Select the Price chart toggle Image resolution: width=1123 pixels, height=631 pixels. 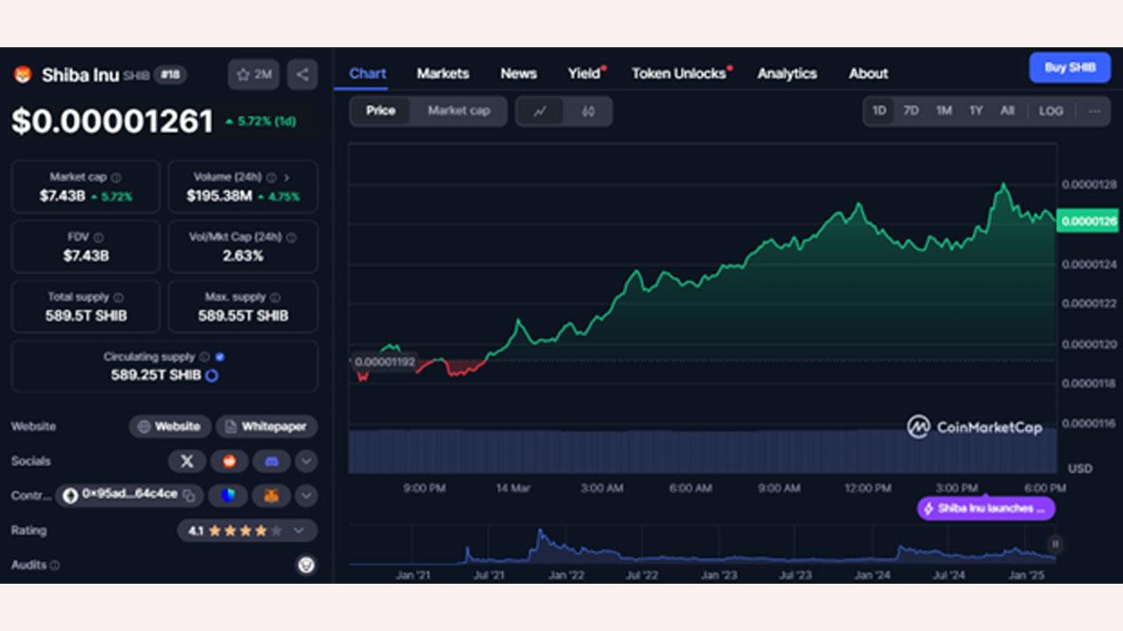click(x=381, y=110)
